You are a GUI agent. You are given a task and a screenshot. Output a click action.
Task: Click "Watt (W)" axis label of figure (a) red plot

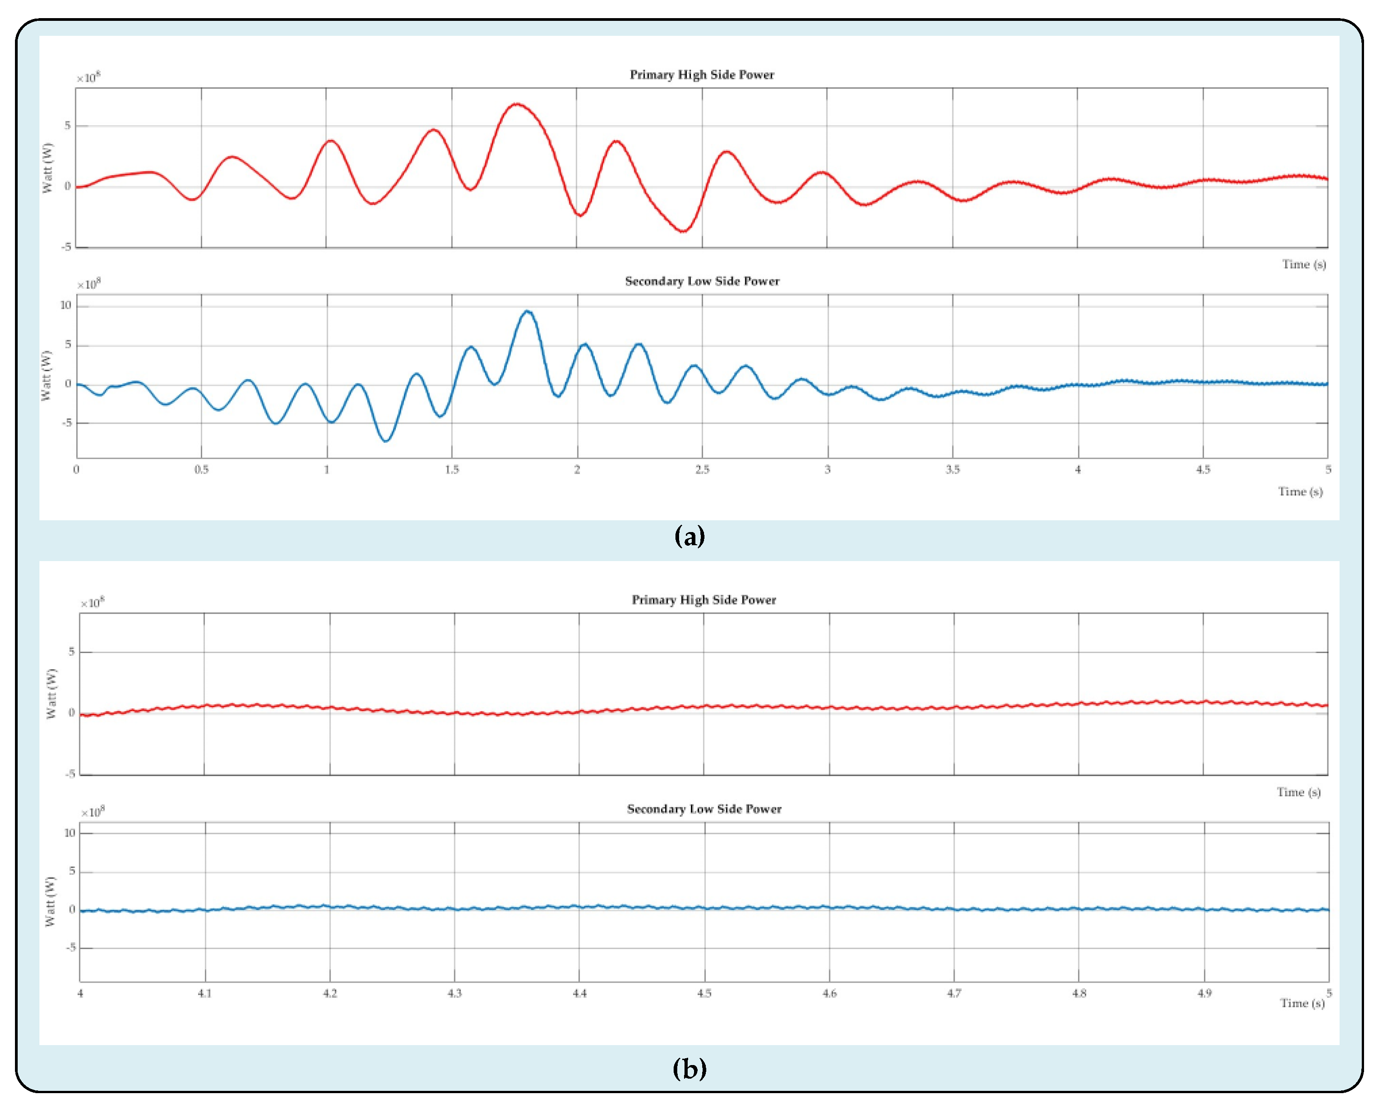[x=47, y=168]
